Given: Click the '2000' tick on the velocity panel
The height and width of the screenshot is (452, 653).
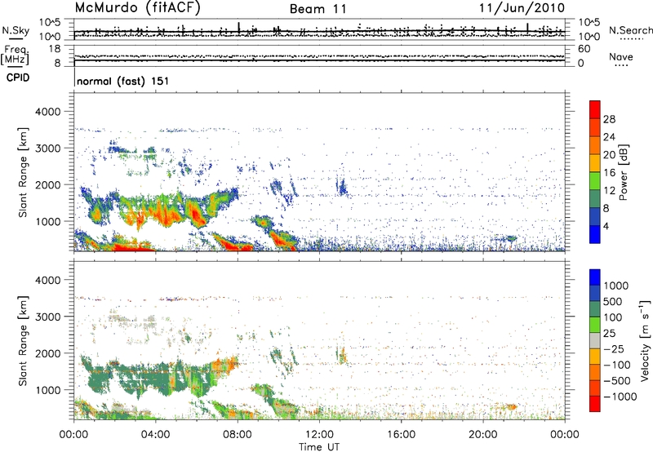Looking at the screenshot, I should [x=47, y=353].
